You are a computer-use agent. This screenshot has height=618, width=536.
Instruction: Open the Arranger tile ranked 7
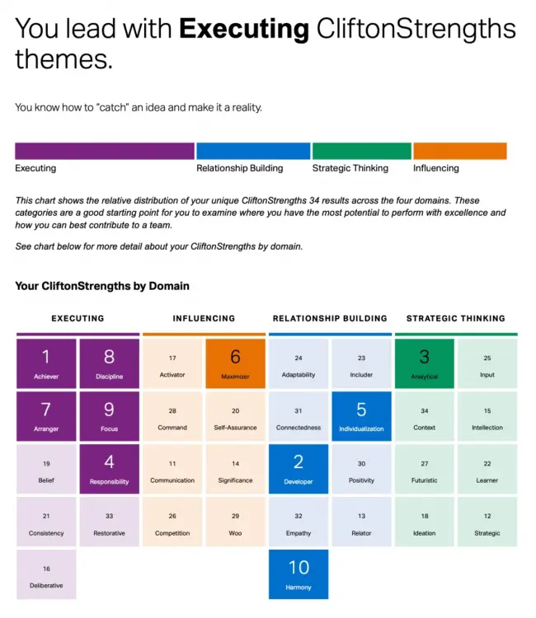pos(46,416)
